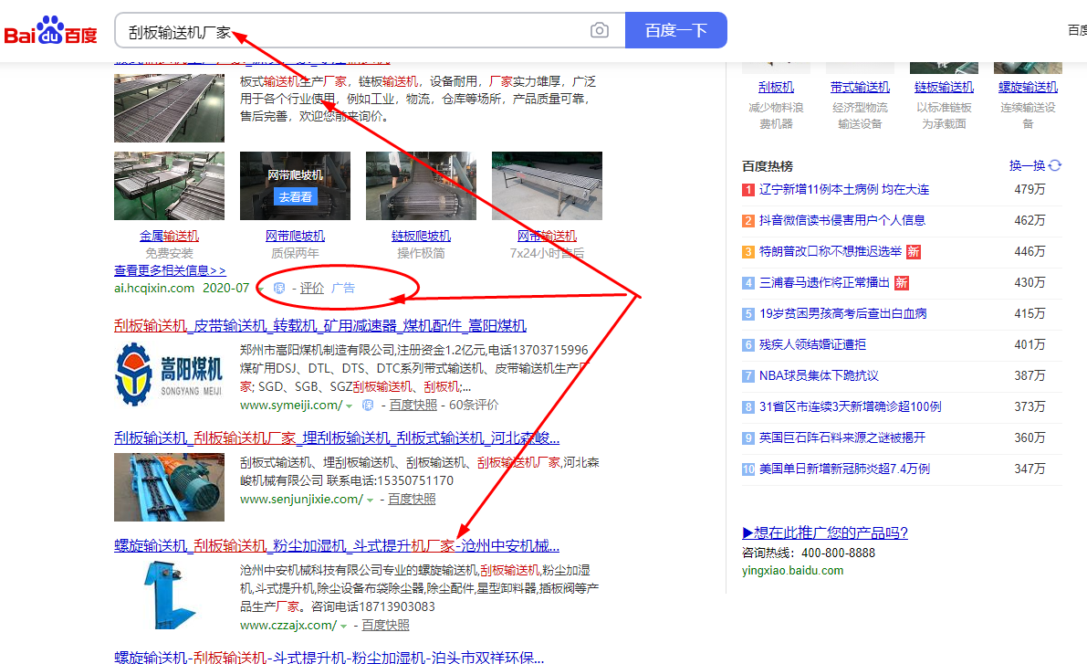Click the 保 badge after ai.hcqixin.com

pos(280,289)
